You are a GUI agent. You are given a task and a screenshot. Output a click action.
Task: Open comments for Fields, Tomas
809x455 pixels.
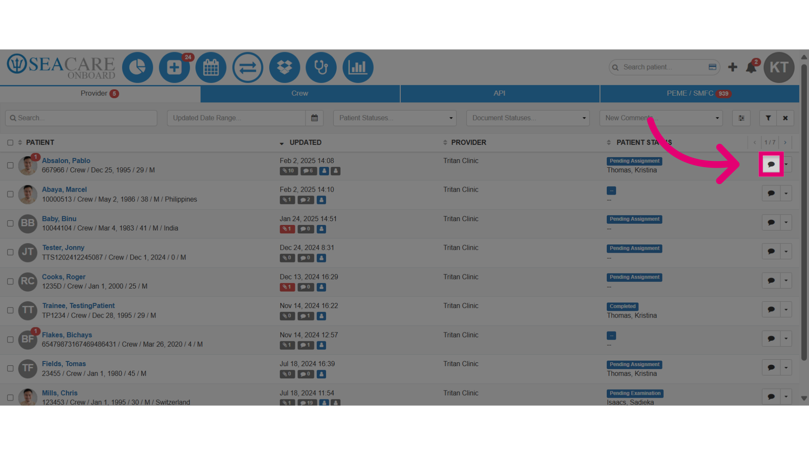click(771, 368)
